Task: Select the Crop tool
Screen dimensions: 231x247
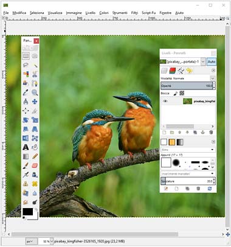Action: tap(35, 111)
